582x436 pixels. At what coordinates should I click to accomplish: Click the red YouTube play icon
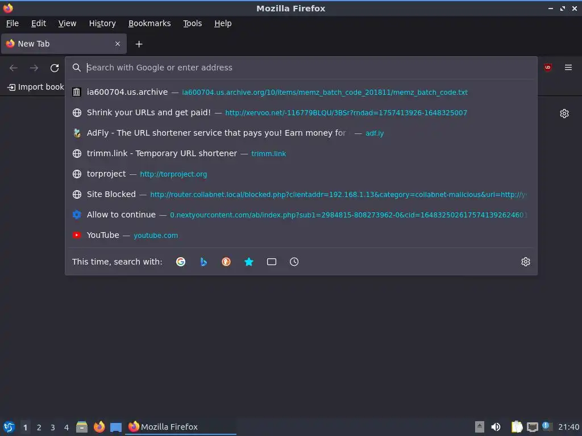click(77, 235)
